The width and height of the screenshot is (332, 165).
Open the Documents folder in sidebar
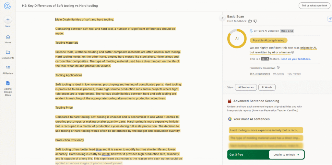[x=8, y=52]
